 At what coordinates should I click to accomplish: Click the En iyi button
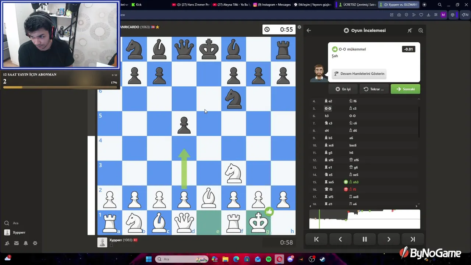[343, 89]
